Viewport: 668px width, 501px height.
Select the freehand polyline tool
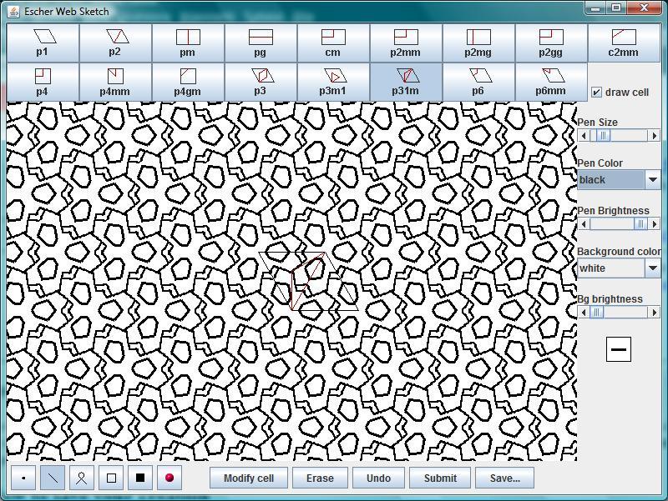pos(82,478)
